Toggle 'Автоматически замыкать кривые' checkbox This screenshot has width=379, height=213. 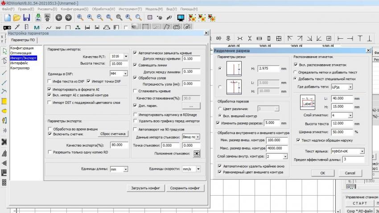pos(135,53)
